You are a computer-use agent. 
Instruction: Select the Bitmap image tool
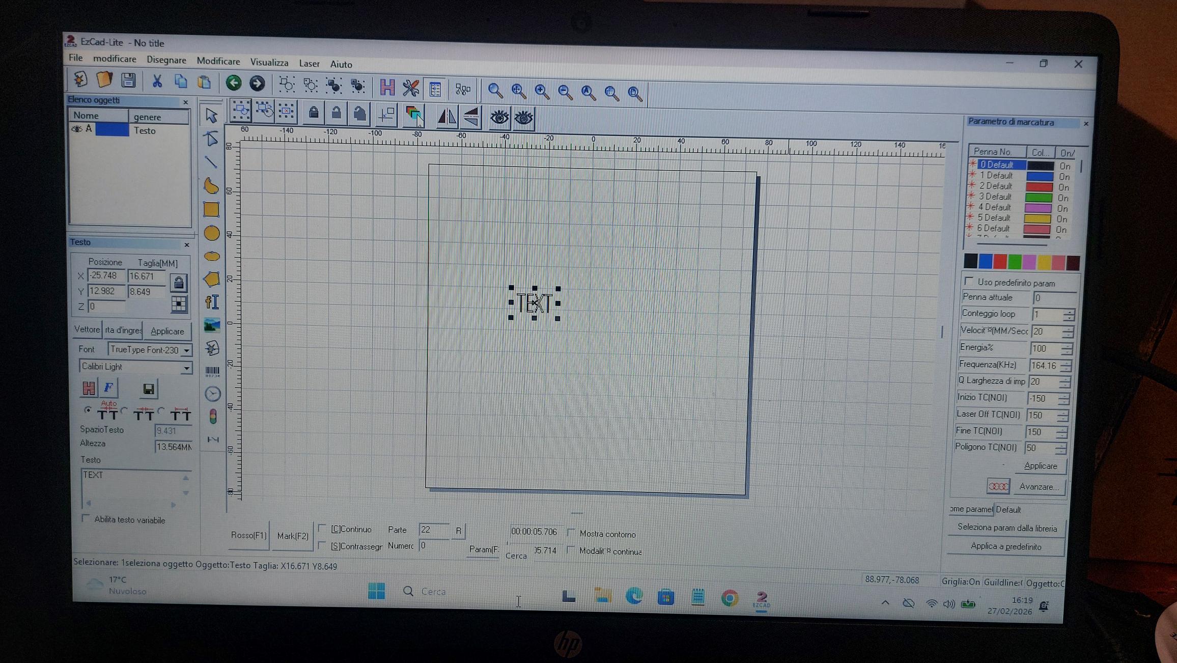(212, 325)
